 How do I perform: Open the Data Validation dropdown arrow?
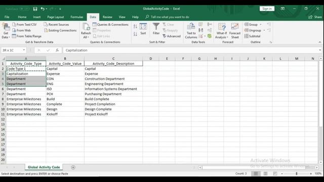pos(205,36)
